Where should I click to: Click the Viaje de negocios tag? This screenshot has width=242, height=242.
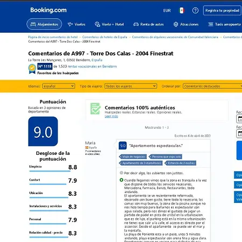tap(133, 156)
